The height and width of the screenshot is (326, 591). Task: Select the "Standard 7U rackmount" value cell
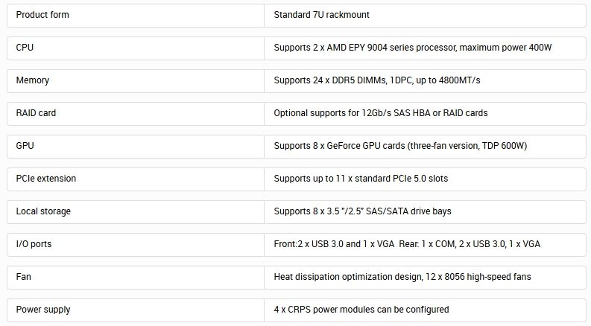tap(321, 15)
